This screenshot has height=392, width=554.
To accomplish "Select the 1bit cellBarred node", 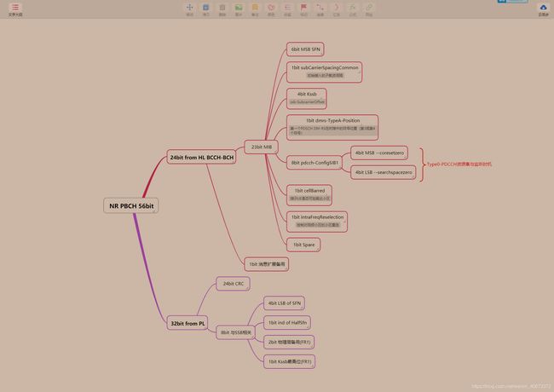I will point(309,195).
